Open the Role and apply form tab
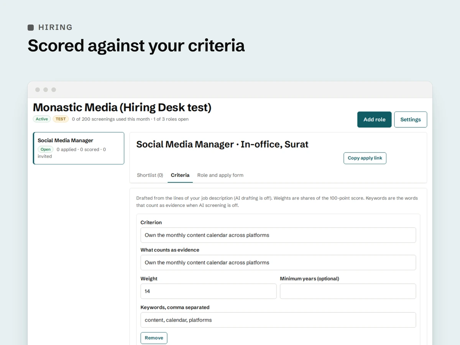This screenshot has width=460, height=345. point(220,175)
